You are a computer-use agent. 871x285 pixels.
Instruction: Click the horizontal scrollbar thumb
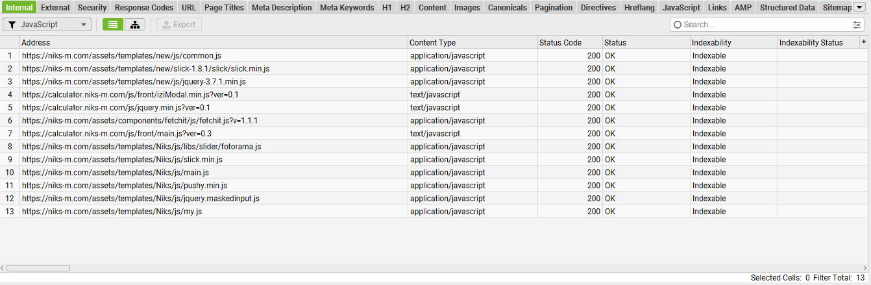coord(38,267)
